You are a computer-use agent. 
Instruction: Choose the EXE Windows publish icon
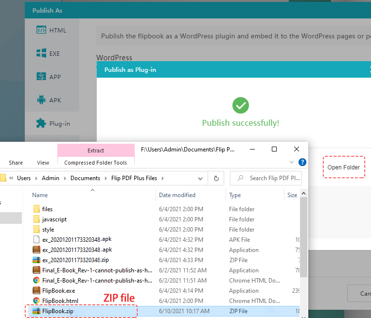[x=41, y=53]
